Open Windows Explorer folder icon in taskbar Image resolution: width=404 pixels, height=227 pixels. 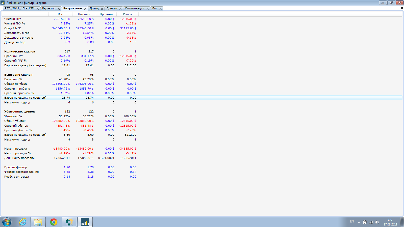point(38,222)
